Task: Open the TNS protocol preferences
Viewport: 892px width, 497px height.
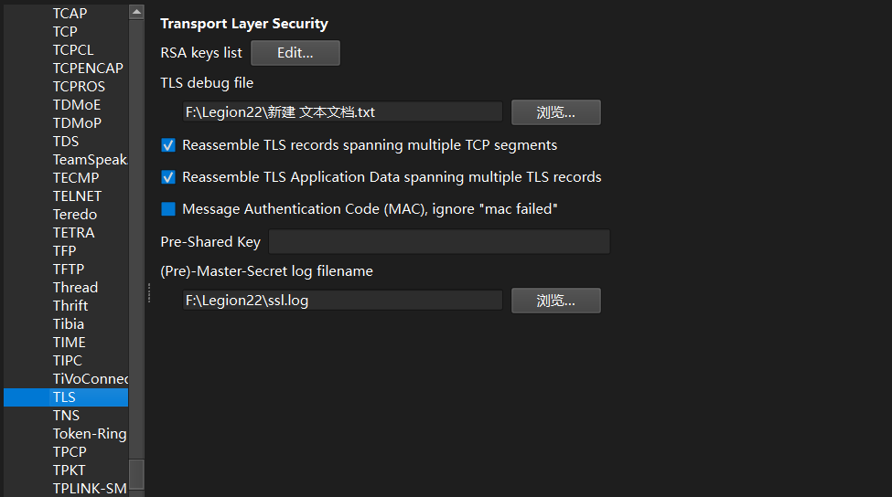Action: [x=66, y=416]
